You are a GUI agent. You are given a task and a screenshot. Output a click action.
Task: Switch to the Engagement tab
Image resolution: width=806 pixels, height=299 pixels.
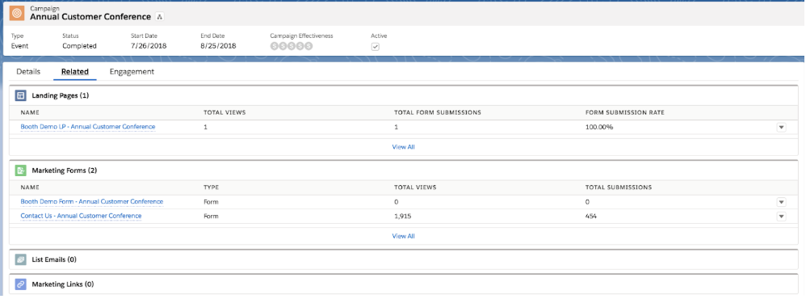[x=132, y=72]
